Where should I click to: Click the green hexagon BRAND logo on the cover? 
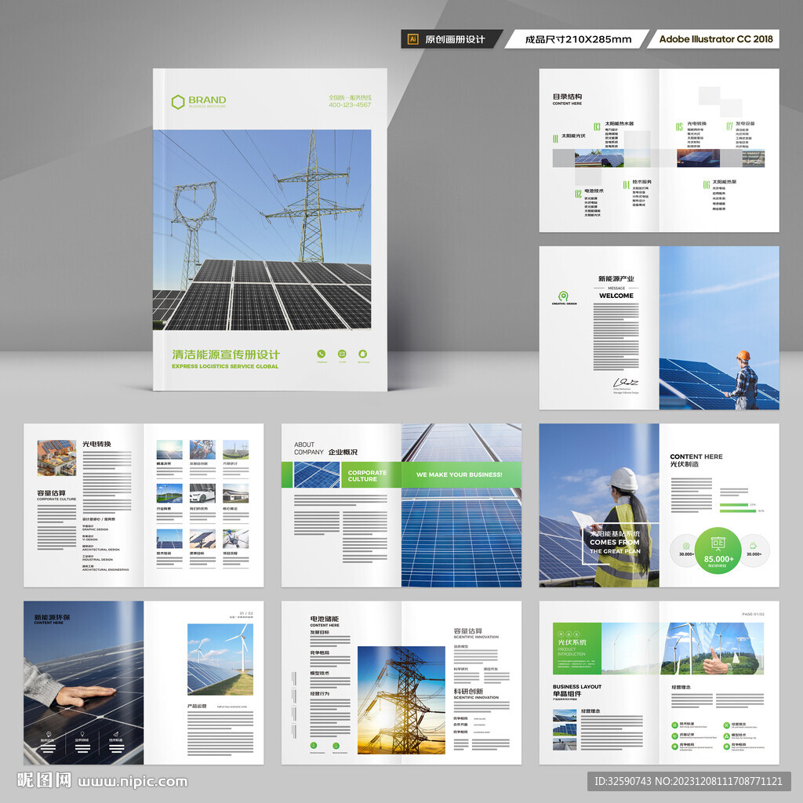(178, 102)
